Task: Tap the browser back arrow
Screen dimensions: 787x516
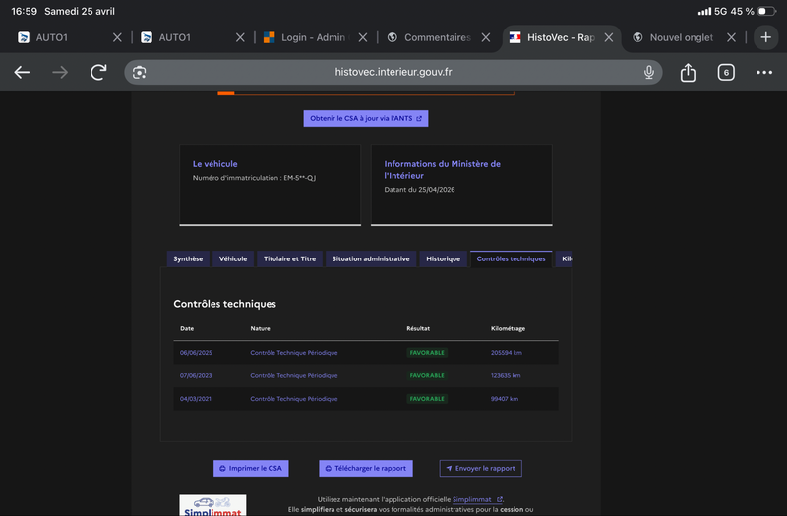Action: [22, 73]
